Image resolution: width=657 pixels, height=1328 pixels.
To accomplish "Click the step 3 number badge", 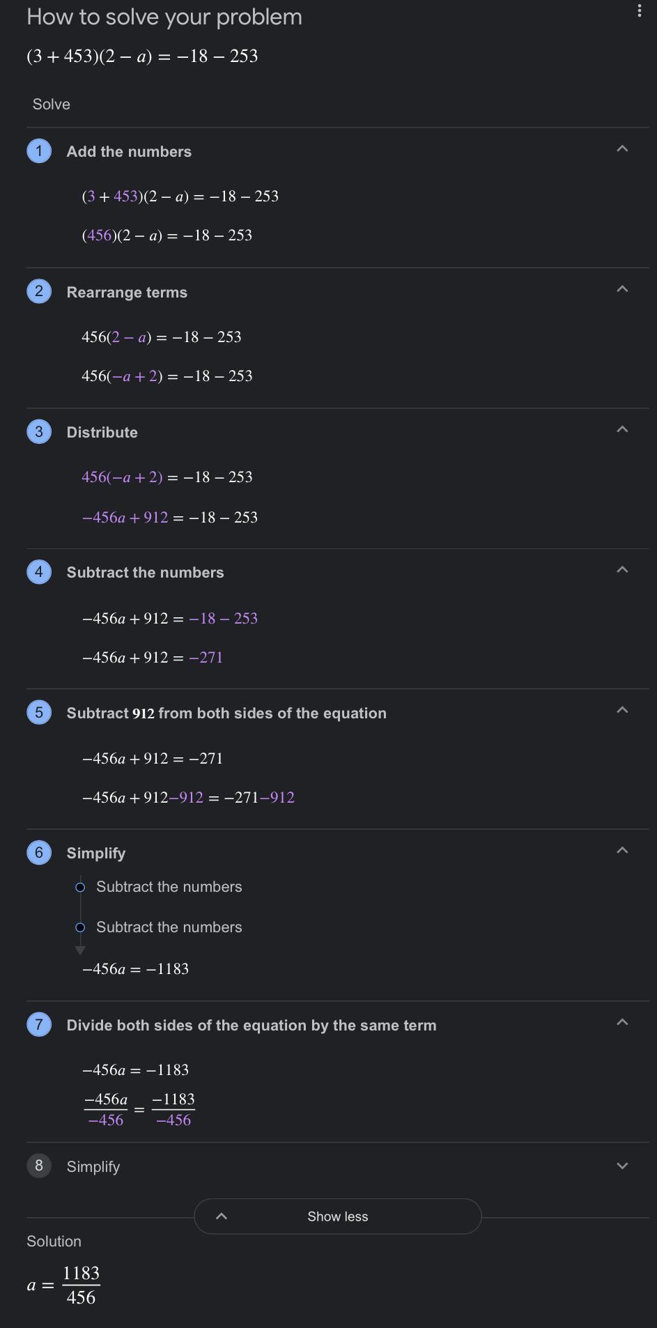I will pos(39,432).
